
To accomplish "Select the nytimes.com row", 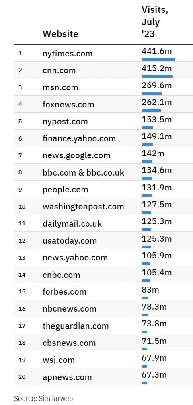I will coord(103,53).
